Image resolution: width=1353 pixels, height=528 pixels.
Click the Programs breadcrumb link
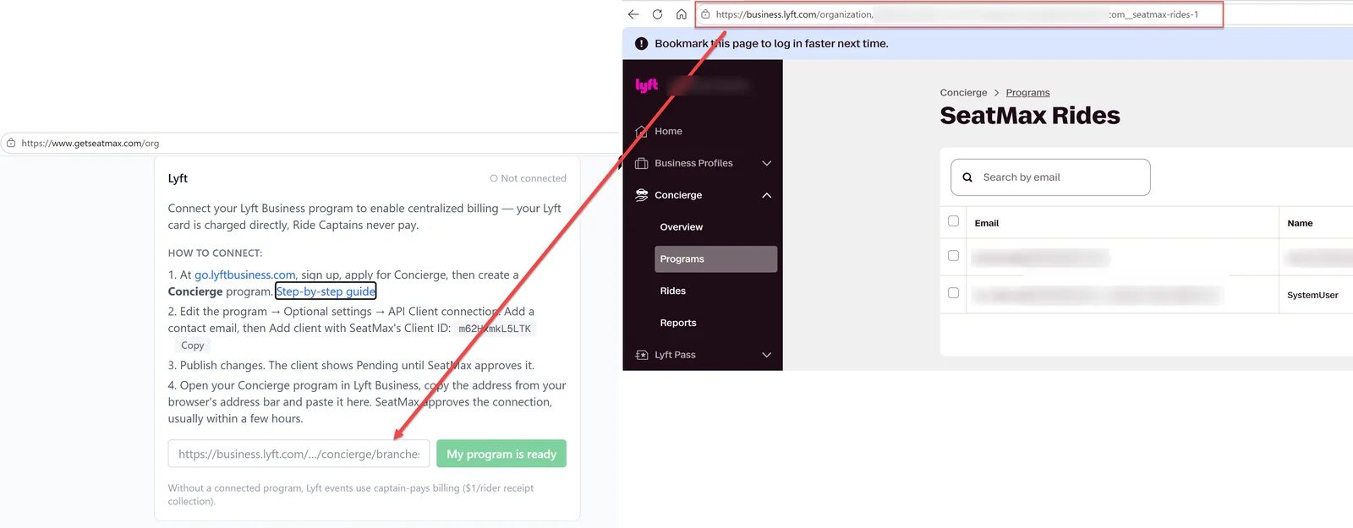point(1027,93)
